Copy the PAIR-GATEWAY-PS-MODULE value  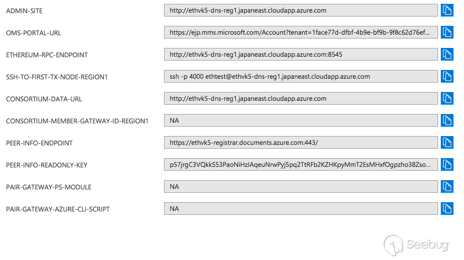coord(446,187)
